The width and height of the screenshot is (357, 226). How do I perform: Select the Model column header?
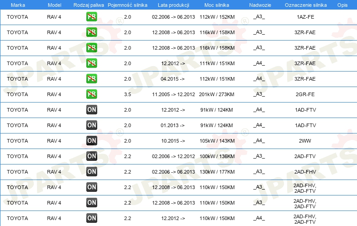coord(54,5)
